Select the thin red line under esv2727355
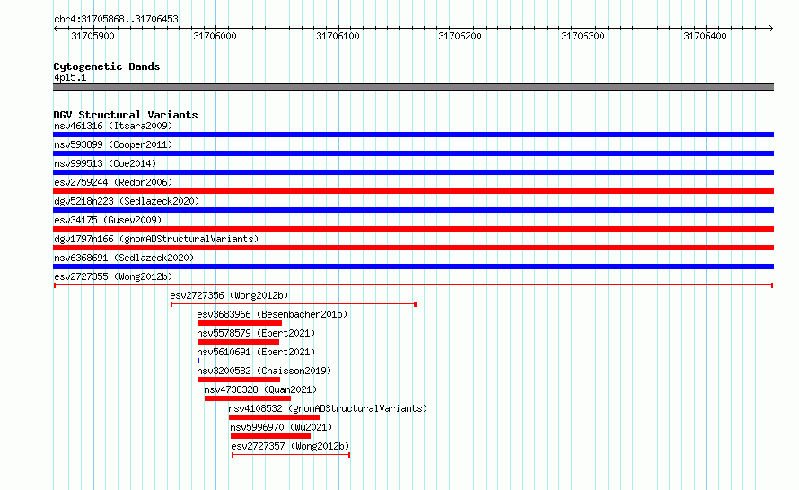The width and height of the screenshot is (799, 490). tap(413, 285)
